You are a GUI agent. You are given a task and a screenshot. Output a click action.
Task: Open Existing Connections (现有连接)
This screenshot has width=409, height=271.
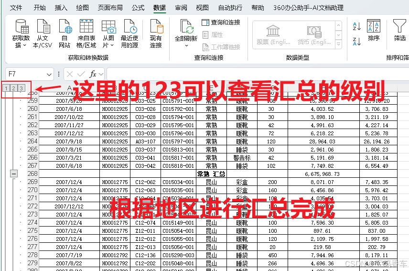(156, 33)
